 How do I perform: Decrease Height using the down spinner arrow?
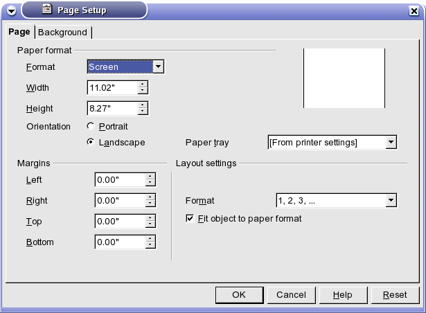[x=143, y=111]
